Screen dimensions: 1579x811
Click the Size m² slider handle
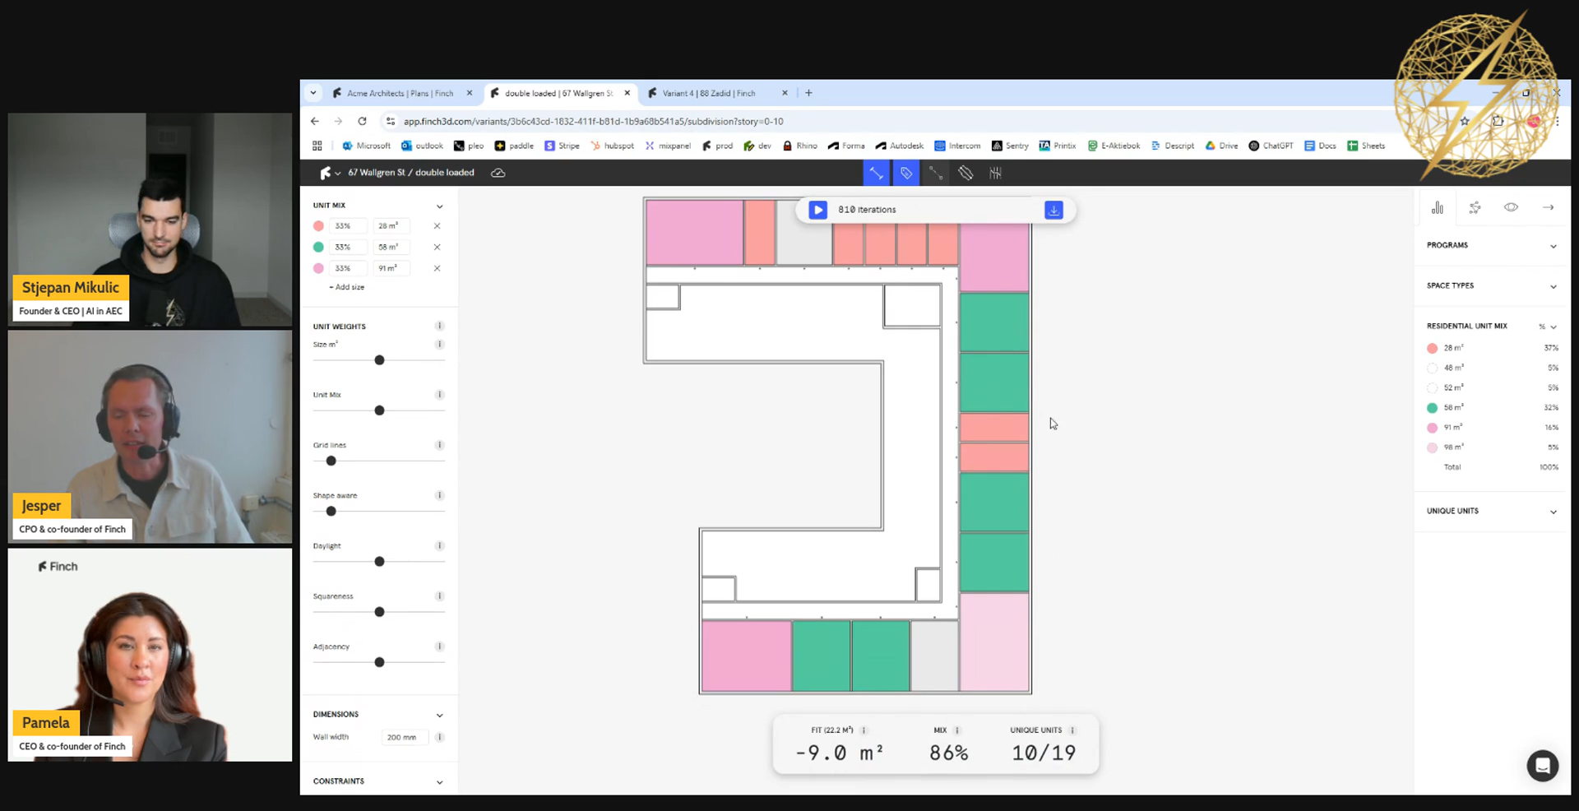[379, 360]
